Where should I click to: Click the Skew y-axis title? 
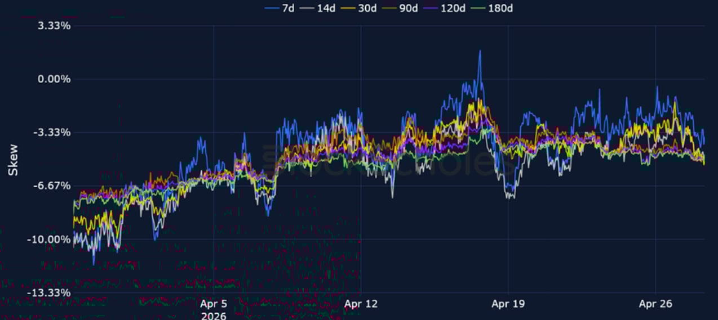(x=13, y=160)
